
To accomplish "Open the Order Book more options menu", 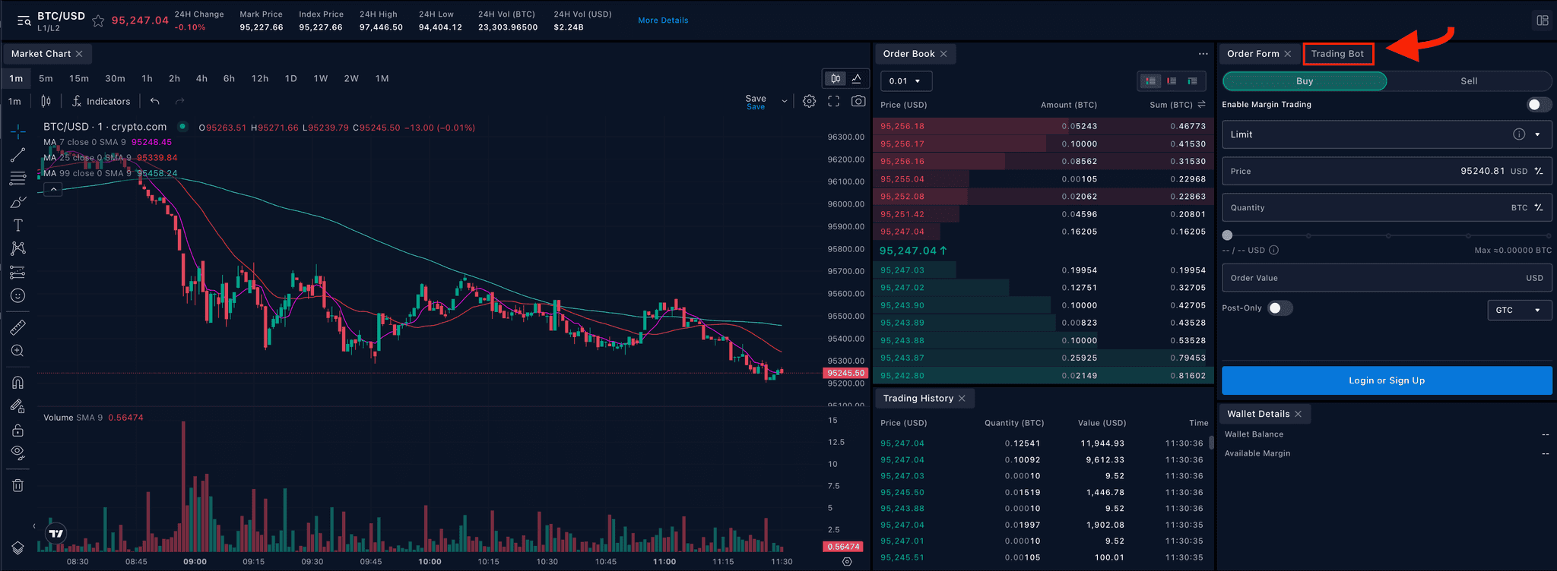I will pyautogui.click(x=1203, y=54).
